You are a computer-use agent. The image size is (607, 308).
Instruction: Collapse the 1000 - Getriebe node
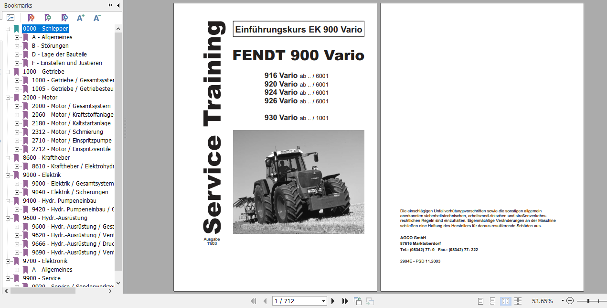click(8, 72)
